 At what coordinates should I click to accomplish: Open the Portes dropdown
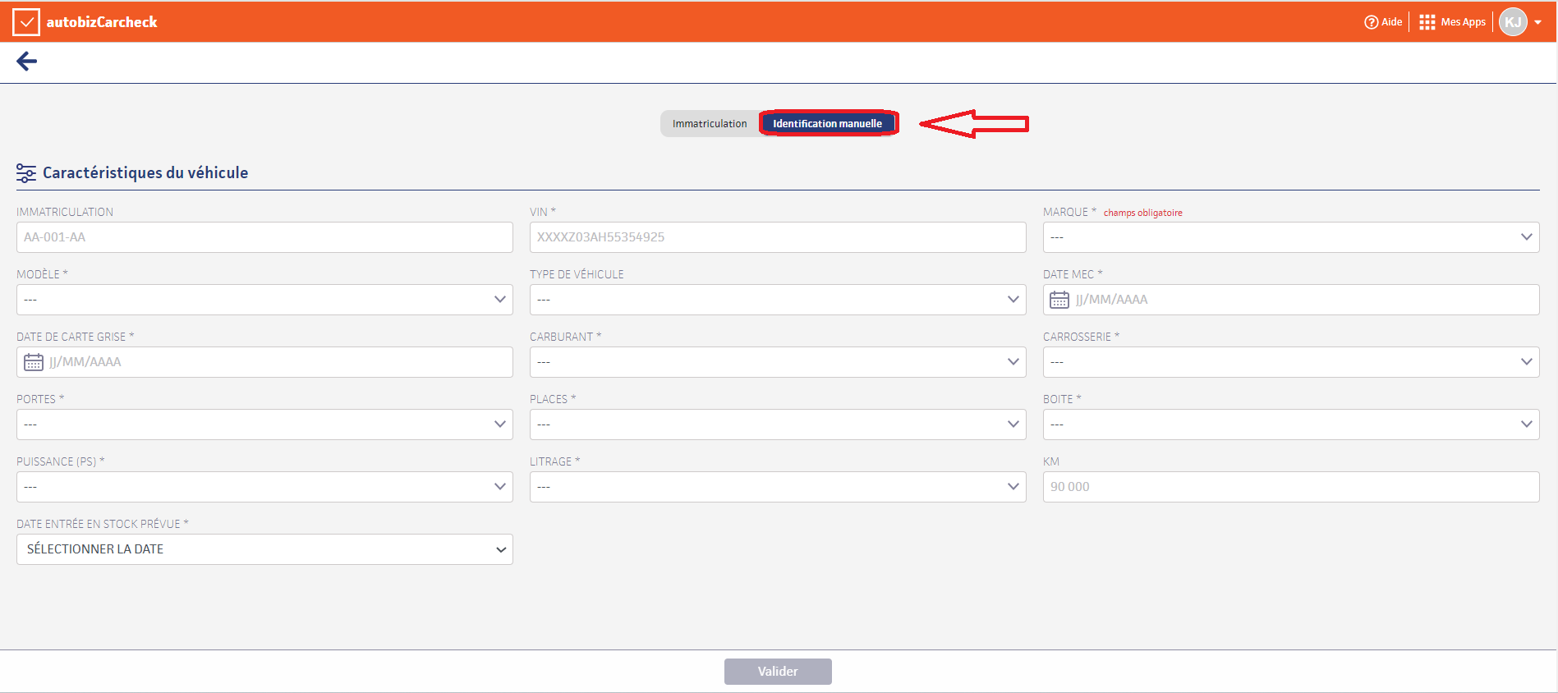(x=264, y=425)
